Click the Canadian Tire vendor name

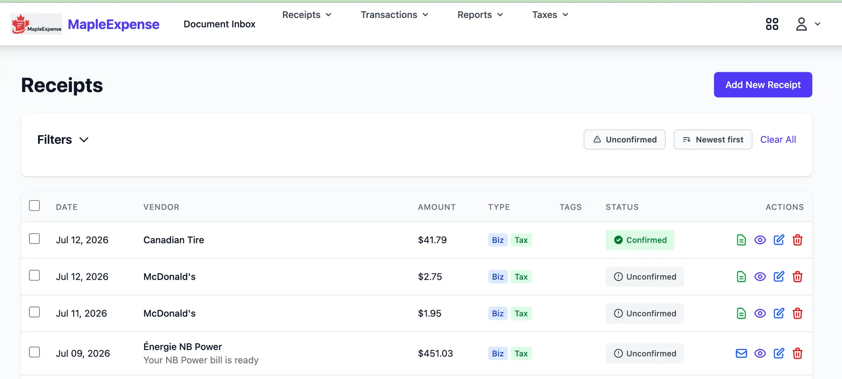click(x=173, y=240)
